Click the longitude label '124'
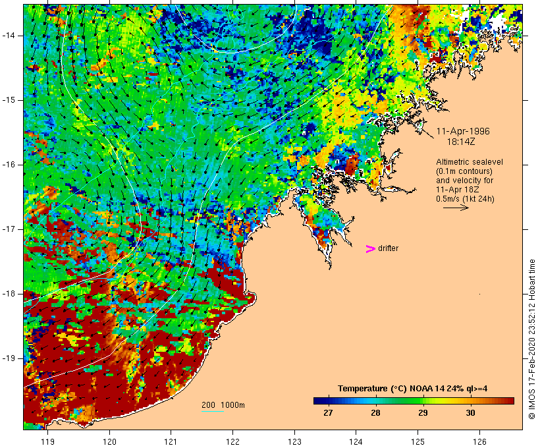Viewport: 540px width, 448px height. (356, 441)
